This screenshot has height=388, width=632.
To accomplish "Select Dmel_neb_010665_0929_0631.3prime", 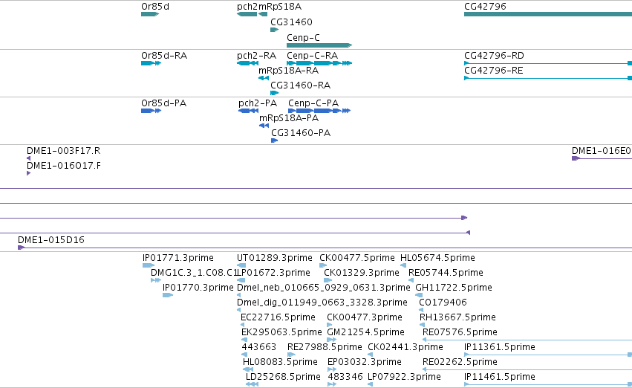I will (239, 295).
